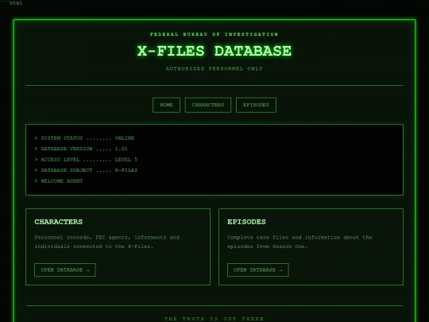
Task: Click the Welcome Agent line
Action: tap(59, 180)
